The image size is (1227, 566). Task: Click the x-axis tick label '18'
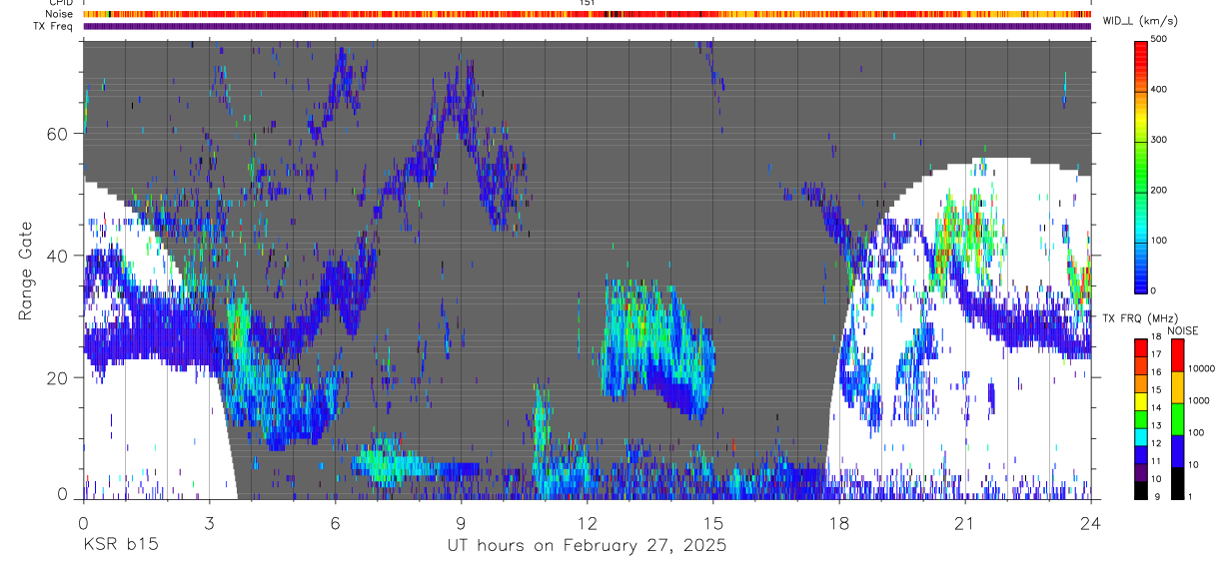point(838,521)
